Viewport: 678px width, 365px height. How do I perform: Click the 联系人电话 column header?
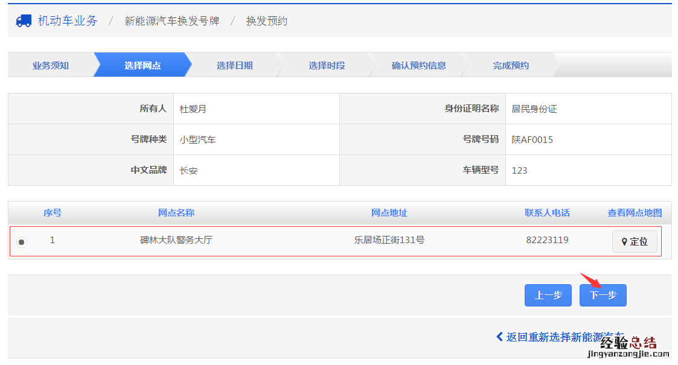point(547,212)
